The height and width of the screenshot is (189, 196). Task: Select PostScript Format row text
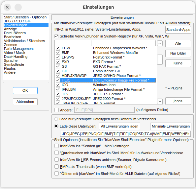coord(109,57)
